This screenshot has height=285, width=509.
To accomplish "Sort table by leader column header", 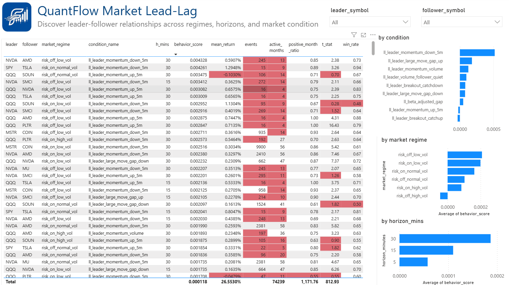I will click(x=11, y=45).
